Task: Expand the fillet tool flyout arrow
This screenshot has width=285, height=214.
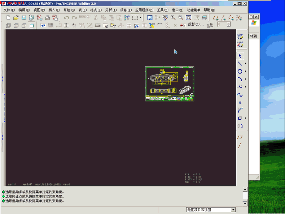Action: tap(245, 87)
